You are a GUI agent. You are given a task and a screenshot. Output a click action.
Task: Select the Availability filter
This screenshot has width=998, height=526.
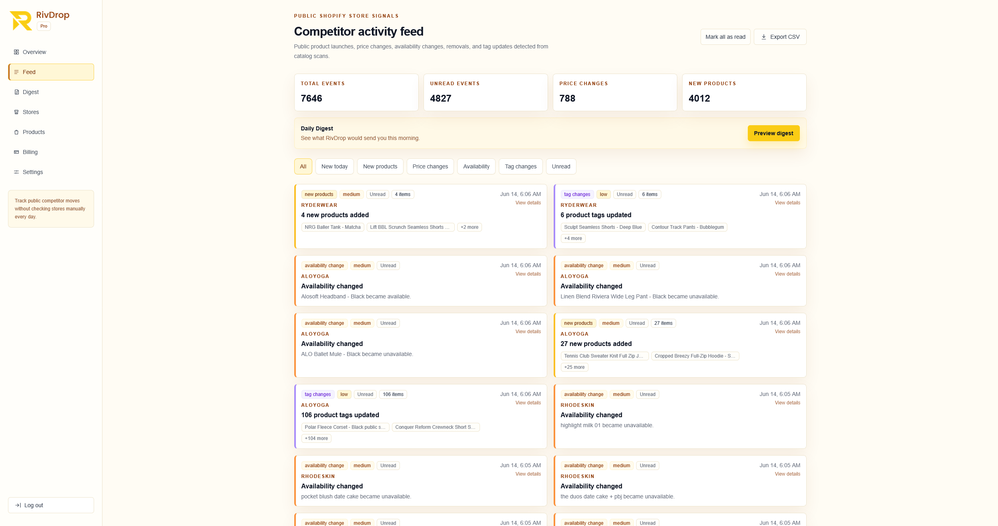[x=476, y=166]
